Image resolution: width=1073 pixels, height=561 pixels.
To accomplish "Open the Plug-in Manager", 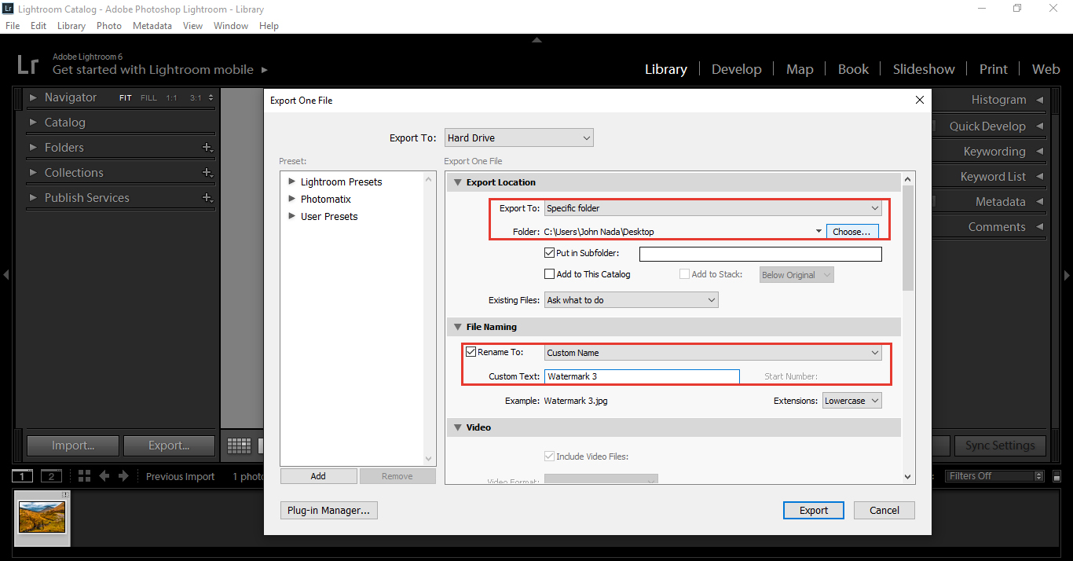I will pyautogui.click(x=329, y=511).
